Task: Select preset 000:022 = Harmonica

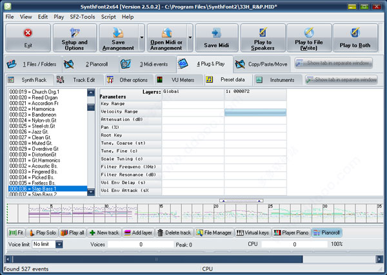Action: pyautogui.click(x=48, y=109)
